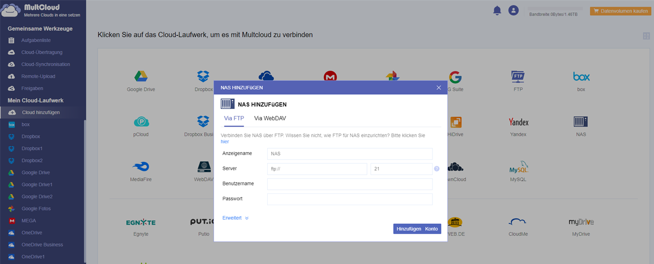Choose the box cloud service icon
Image resolution: width=654 pixels, height=264 pixels.
click(581, 77)
